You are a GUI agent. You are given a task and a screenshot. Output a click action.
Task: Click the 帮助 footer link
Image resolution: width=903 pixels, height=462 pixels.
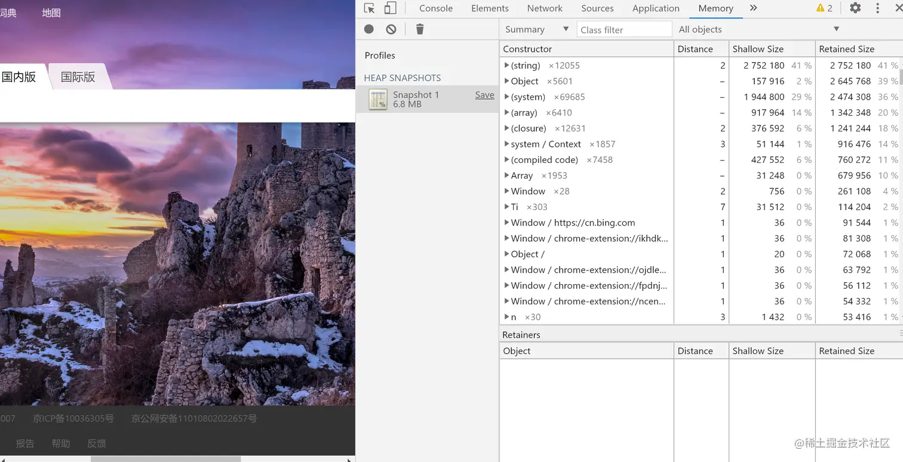coord(61,443)
